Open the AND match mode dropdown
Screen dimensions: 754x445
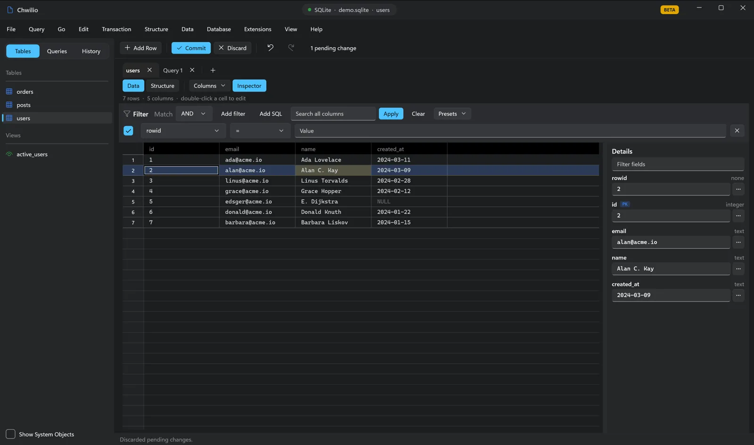[194, 113]
